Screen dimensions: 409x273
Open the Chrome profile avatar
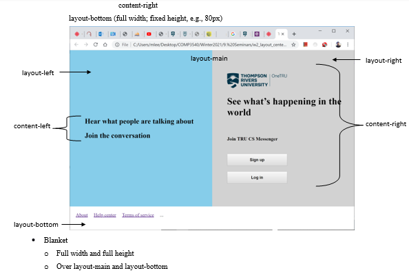pos(338,45)
